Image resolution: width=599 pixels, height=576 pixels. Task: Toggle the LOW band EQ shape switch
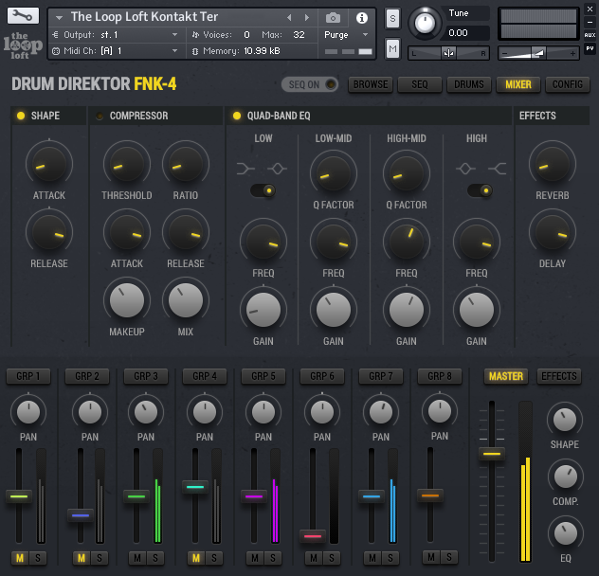[263, 190]
